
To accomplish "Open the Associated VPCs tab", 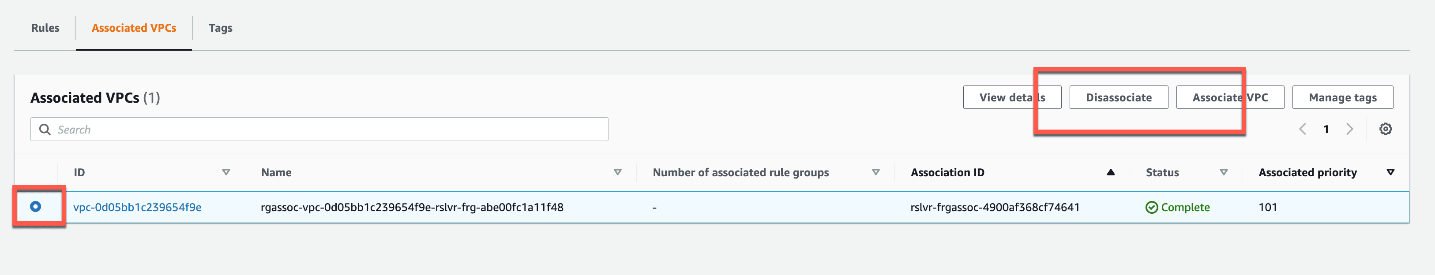I will coord(134,28).
